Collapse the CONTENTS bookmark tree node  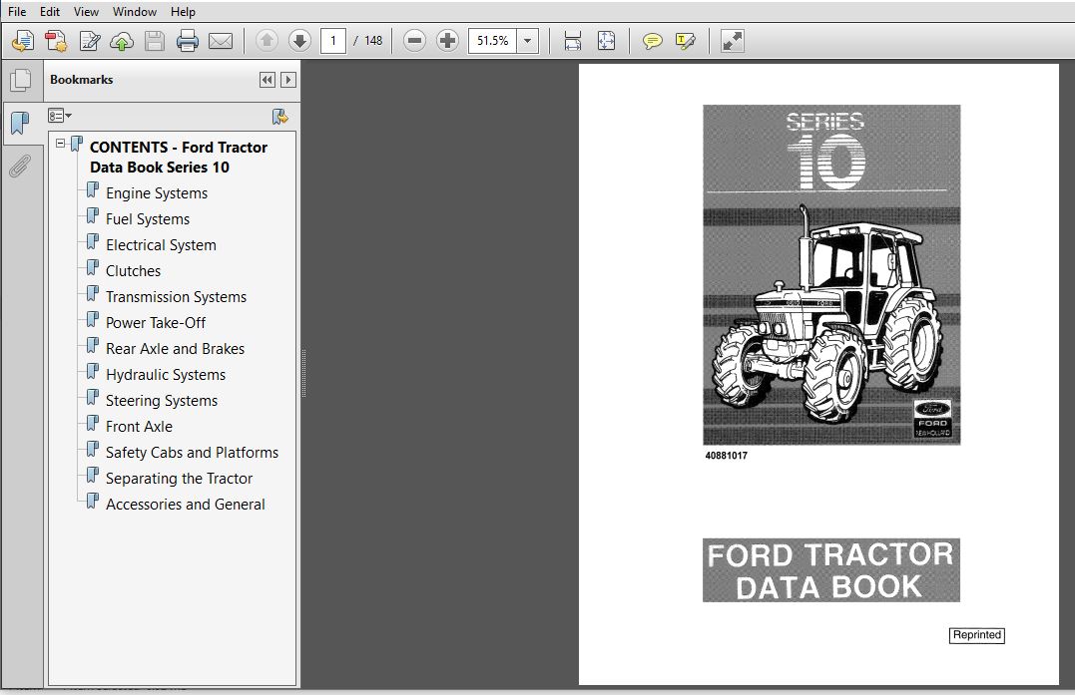point(60,144)
